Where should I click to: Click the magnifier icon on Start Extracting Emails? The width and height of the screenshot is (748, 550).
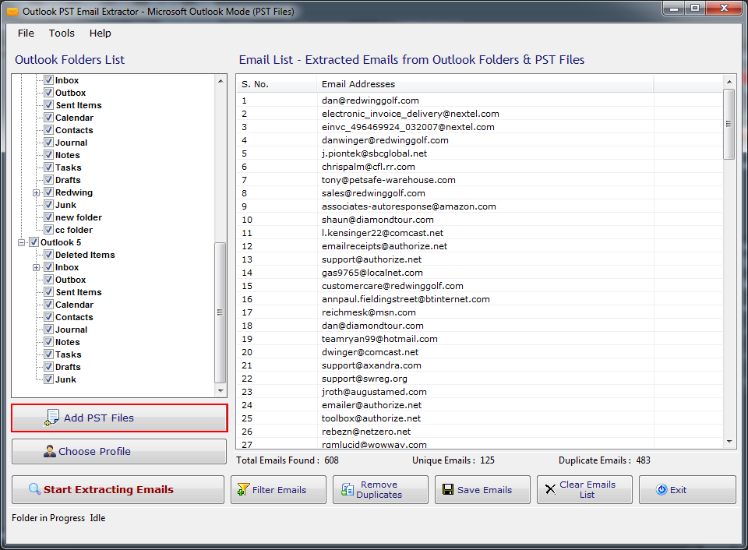tap(34, 489)
